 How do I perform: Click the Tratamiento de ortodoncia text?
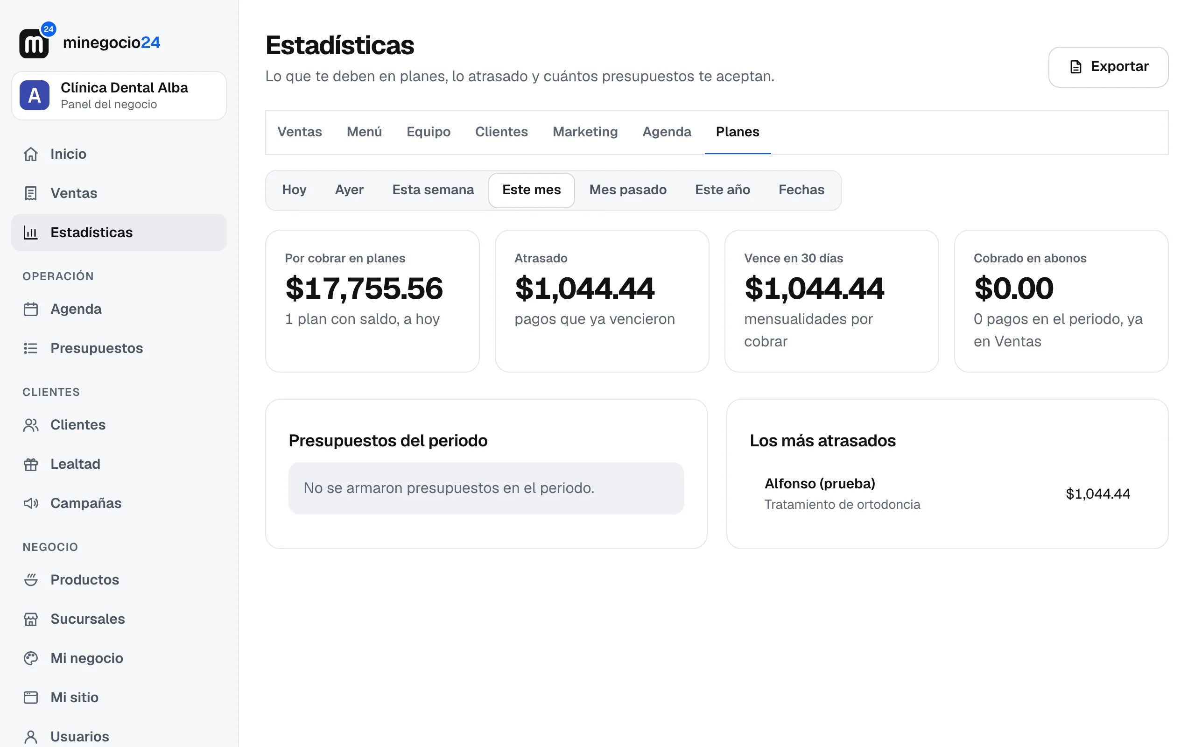tap(842, 504)
